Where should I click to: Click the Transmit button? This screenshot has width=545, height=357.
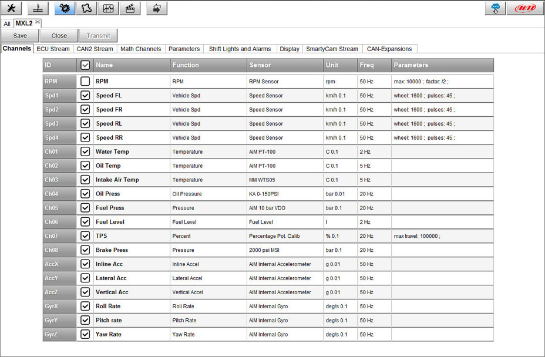coord(98,36)
